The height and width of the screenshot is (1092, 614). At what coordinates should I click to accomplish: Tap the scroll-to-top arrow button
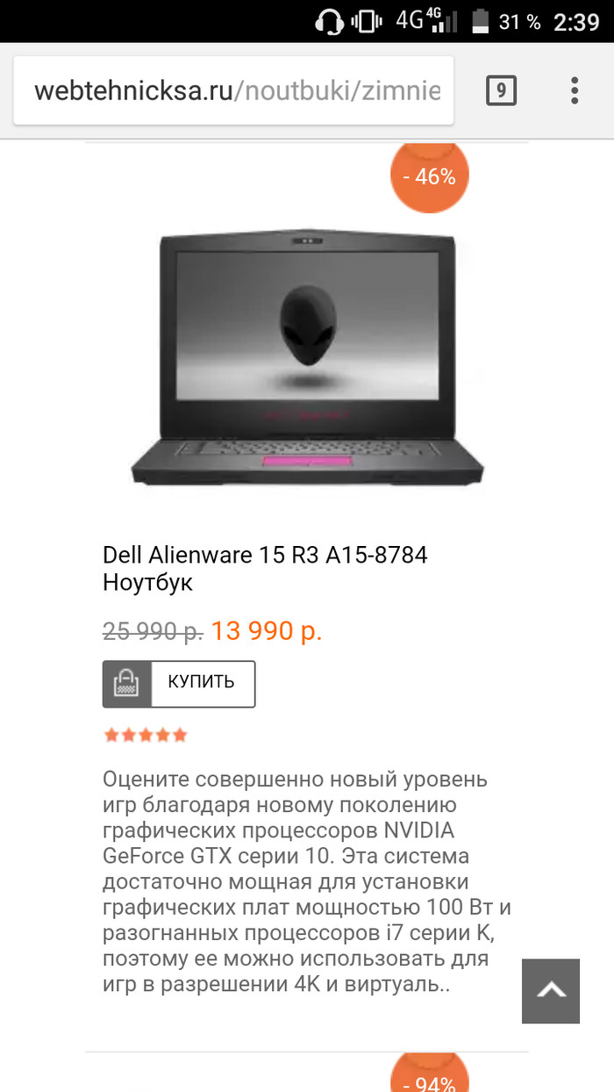551,991
